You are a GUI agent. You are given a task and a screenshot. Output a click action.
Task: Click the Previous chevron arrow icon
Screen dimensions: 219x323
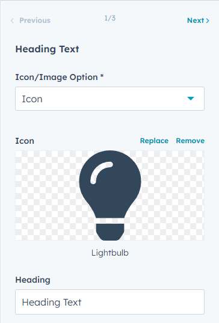(x=12, y=20)
